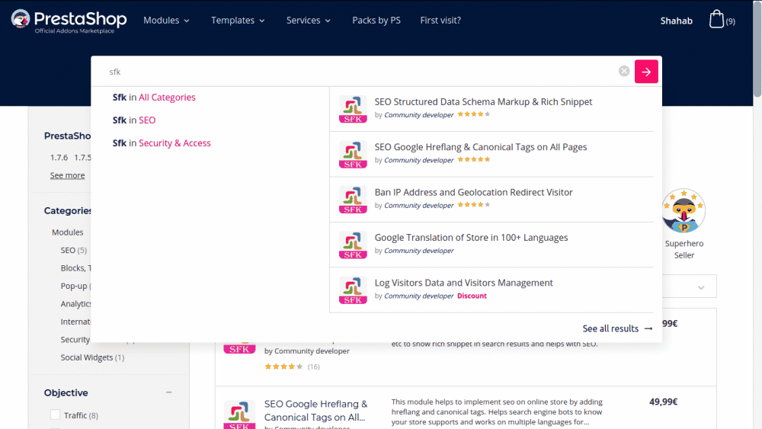Open the shopping cart icon
This screenshot has width=762, height=429.
[716, 20]
